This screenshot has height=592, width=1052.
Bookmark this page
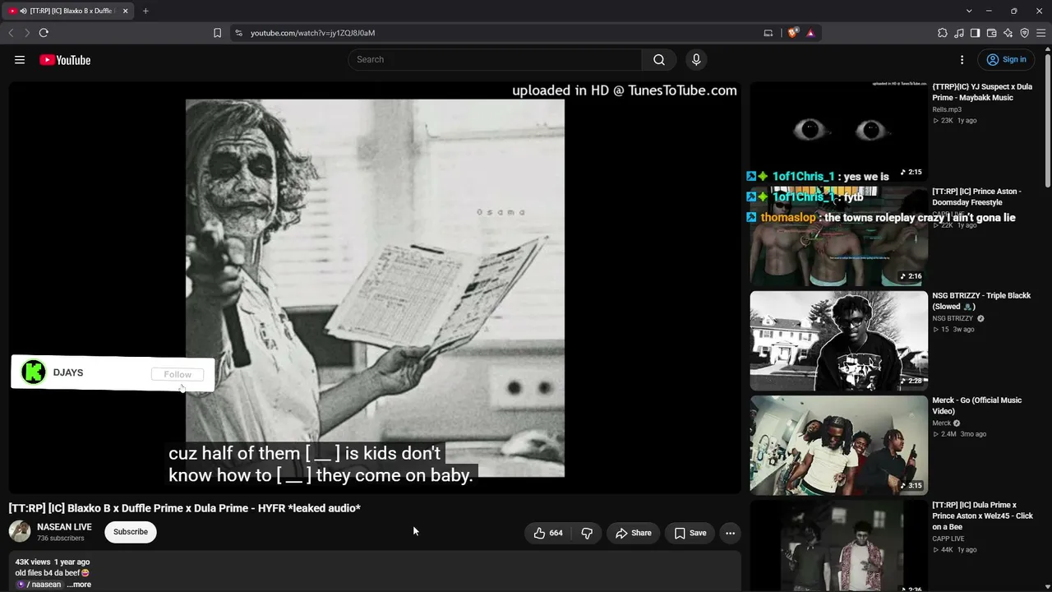tap(217, 33)
